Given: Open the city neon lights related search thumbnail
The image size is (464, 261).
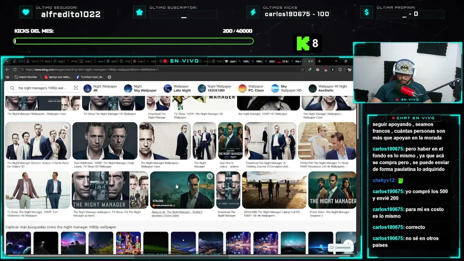Looking at the screenshot, I should pos(128,243).
